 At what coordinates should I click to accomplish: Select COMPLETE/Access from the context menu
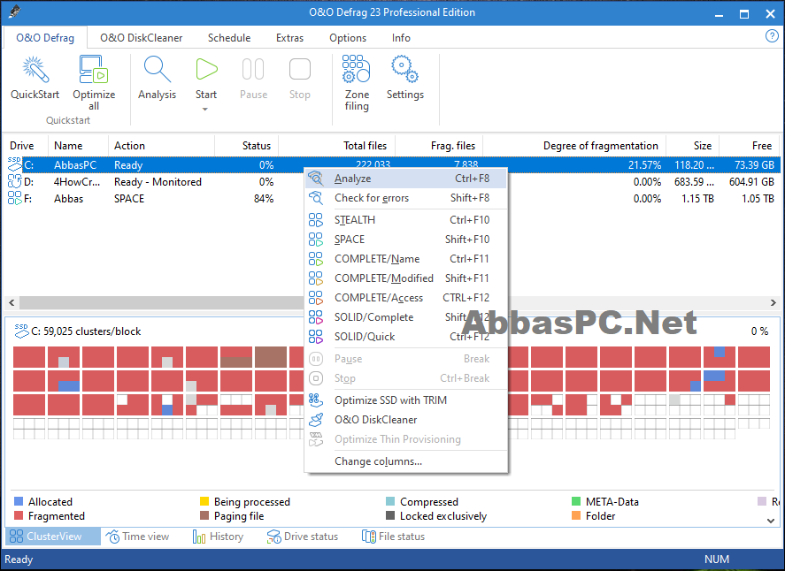point(406,298)
